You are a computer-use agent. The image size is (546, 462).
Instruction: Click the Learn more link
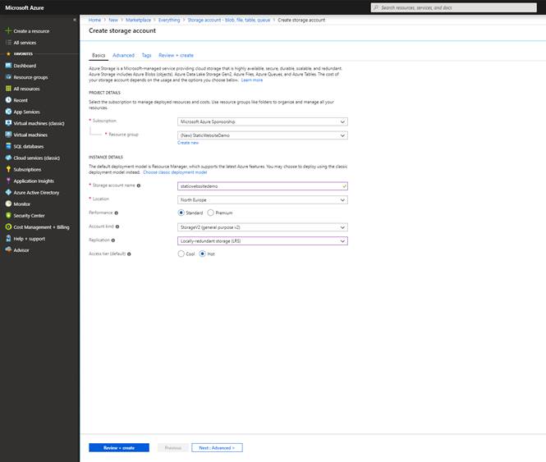(x=252, y=80)
